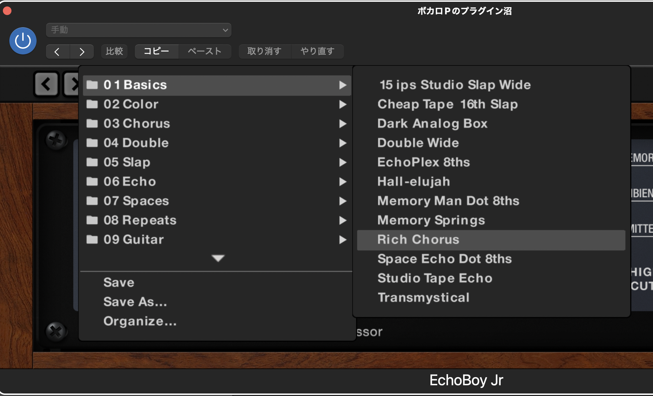This screenshot has width=653, height=396.
Task: Expand submenu arrow for 08 Repeats
Action: click(x=343, y=221)
